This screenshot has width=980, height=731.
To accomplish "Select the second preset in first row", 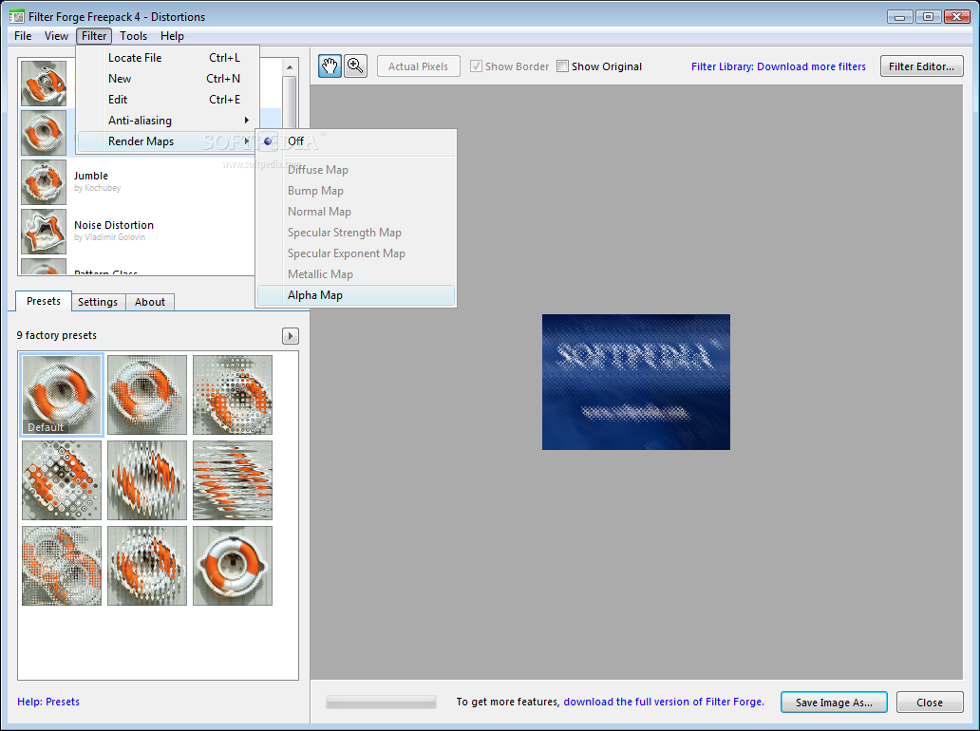I will point(147,395).
